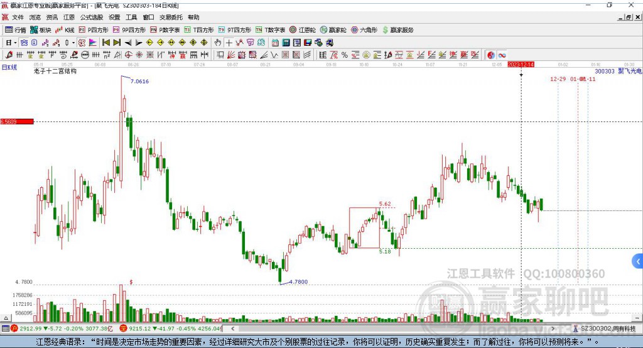Viewport: 643px width, 348px height.
Task: Open the 公式选股 menu
Action: click(x=92, y=17)
